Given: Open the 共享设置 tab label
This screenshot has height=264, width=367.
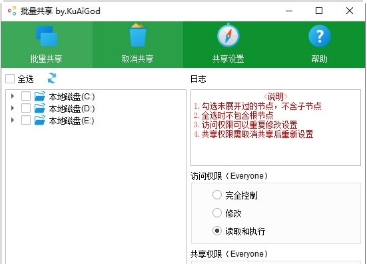Looking at the screenshot, I should pyautogui.click(x=228, y=59).
